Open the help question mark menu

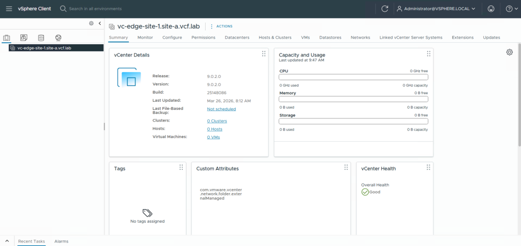click(511, 9)
